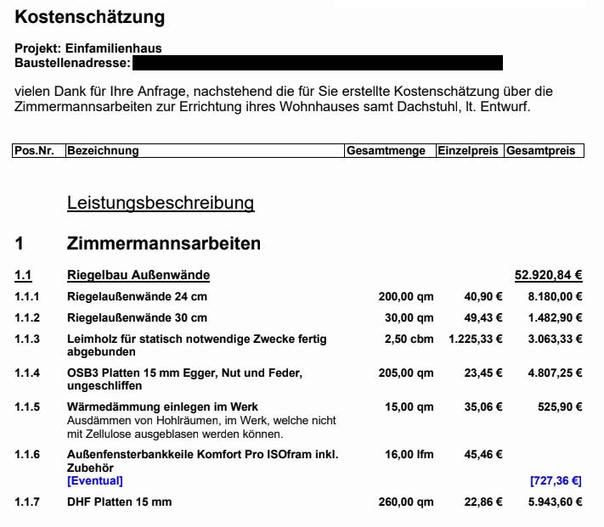Click unit price 49,43 €
Screen dimensions: 604x527
click(483, 317)
